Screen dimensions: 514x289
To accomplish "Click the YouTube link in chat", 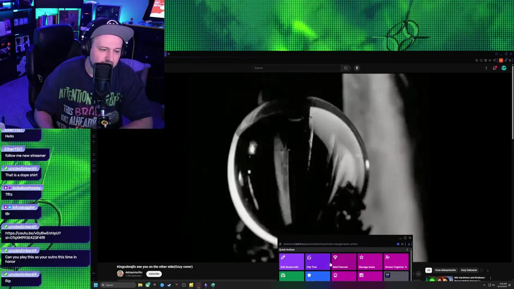I will 33,235.
